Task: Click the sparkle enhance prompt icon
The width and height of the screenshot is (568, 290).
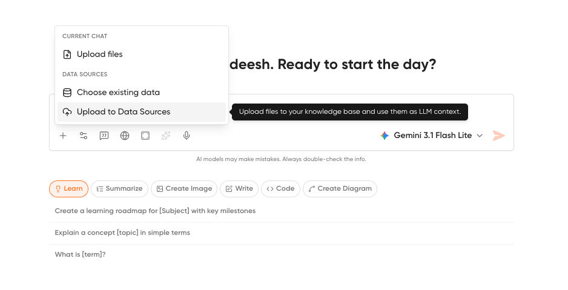Action: pos(166,136)
